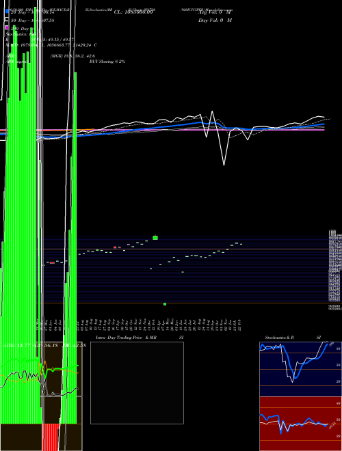Click the magenta 200 Day legend swatch
Image resolution: width=342 pixels, height=451 pixels.
8,27
